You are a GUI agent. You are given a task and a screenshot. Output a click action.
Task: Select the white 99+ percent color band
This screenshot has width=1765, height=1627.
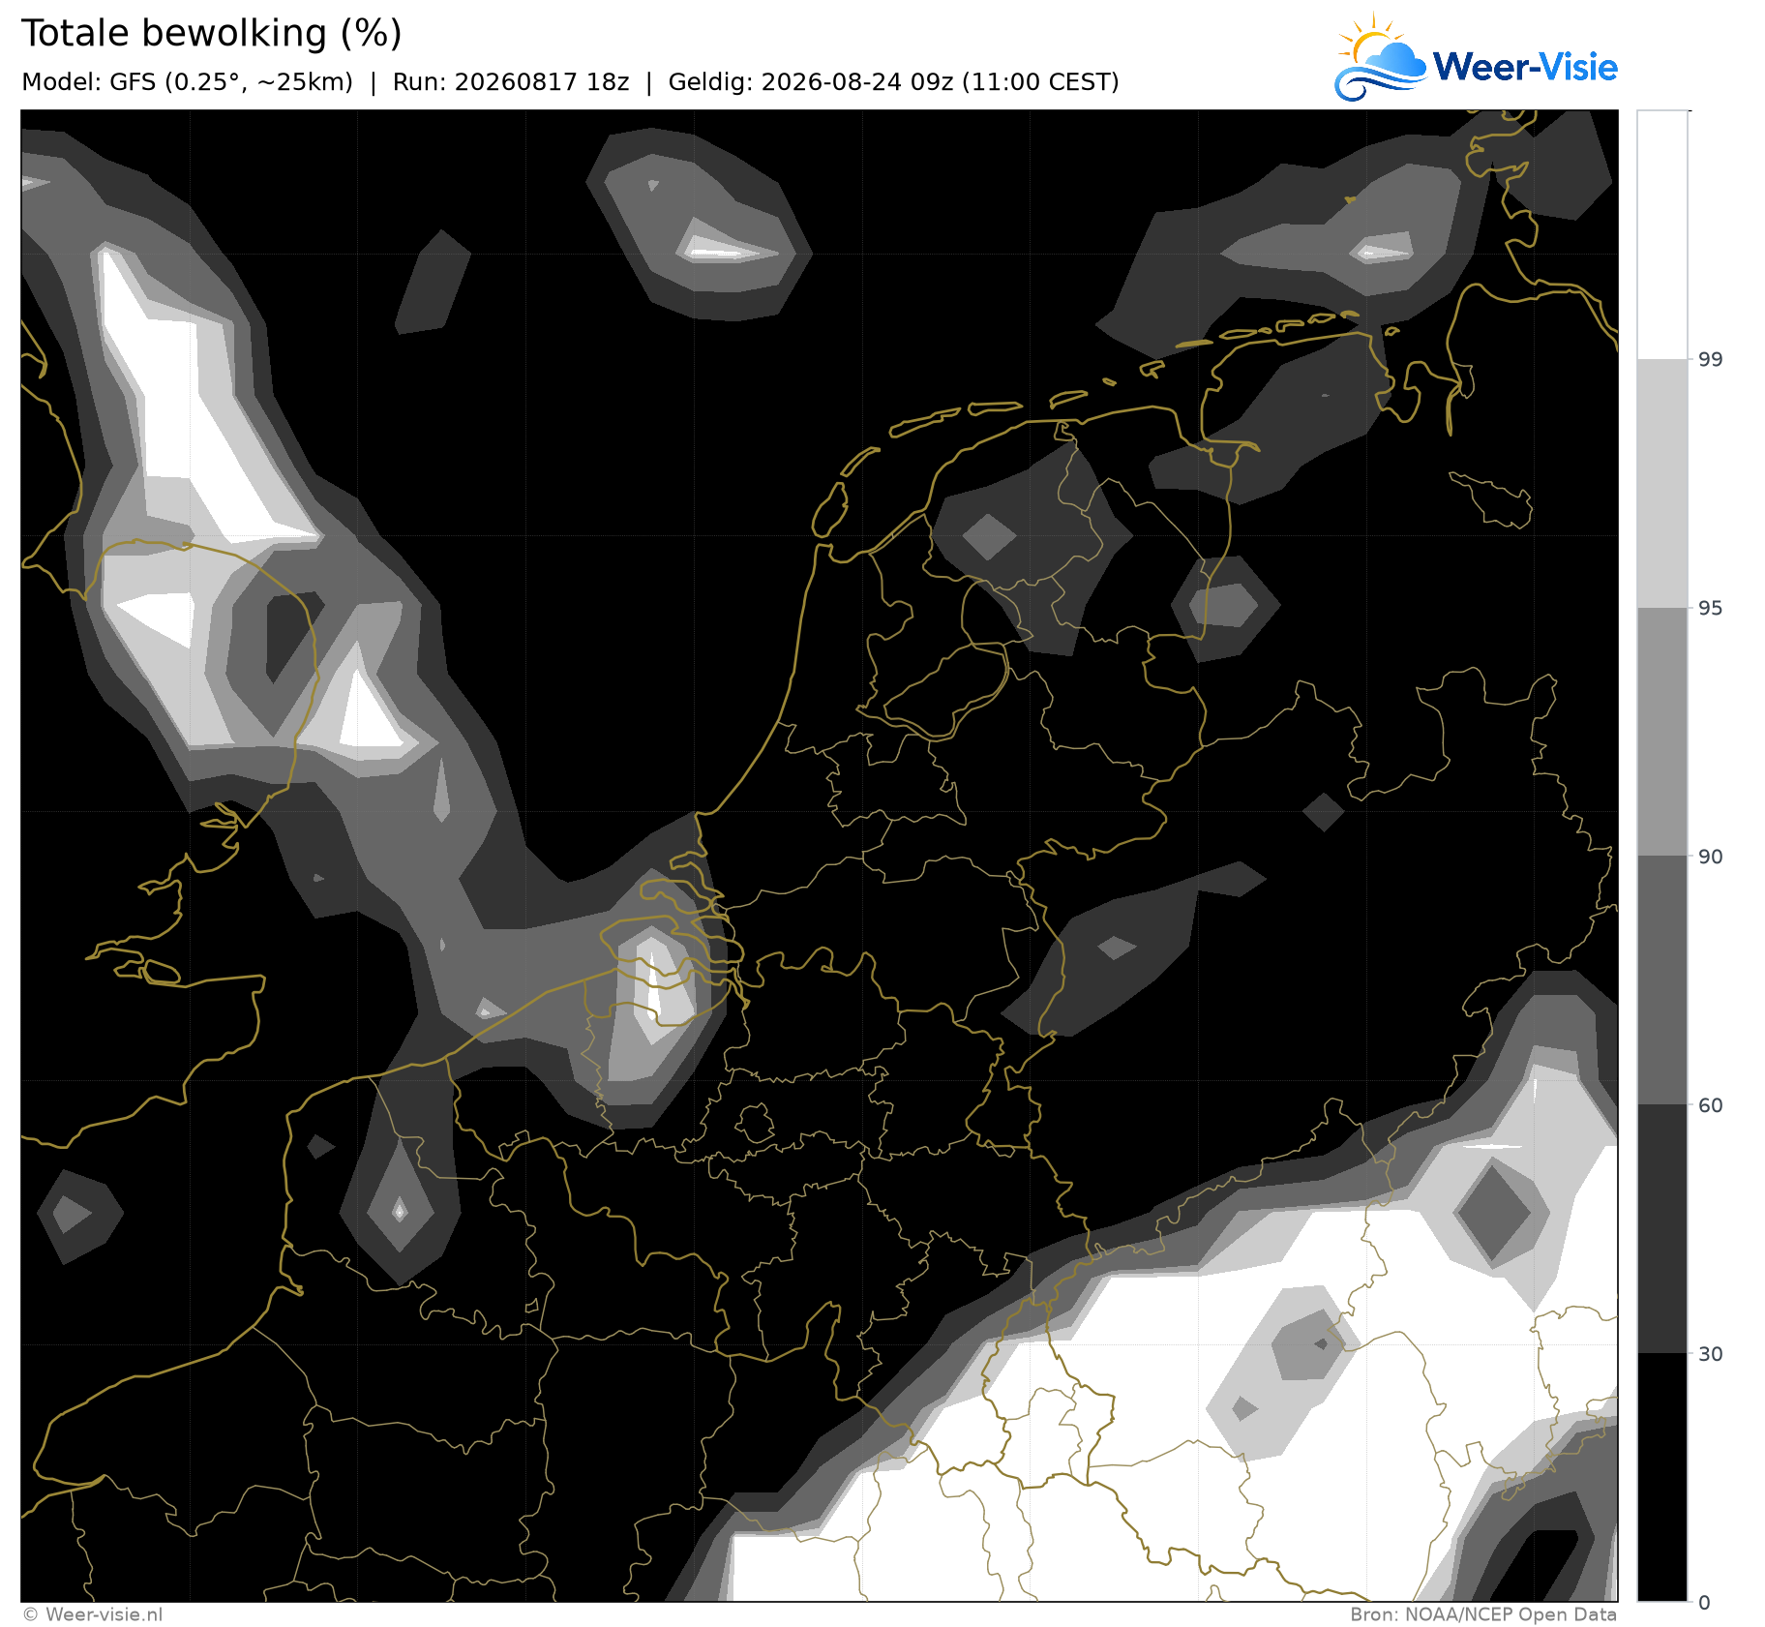point(1662,235)
